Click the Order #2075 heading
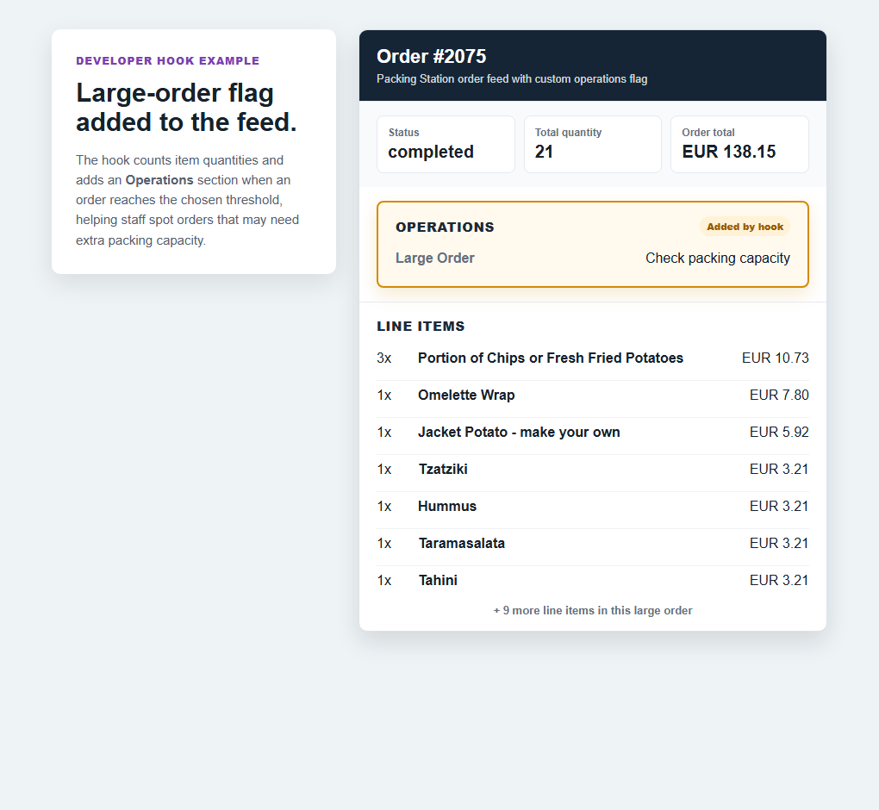The width and height of the screenshot is (879, 810). click(x=431, y=57)
